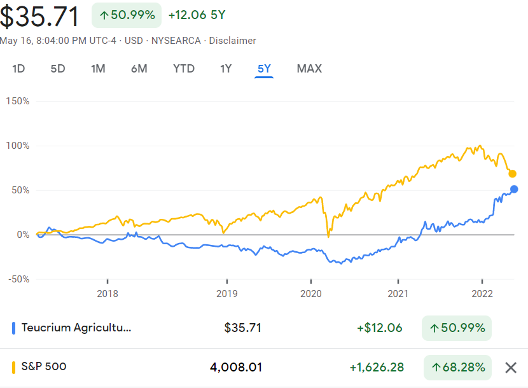
Task: Click the 68.28% change badge for S&P 500
Action: pyautogui.click(x=457, y=367)
